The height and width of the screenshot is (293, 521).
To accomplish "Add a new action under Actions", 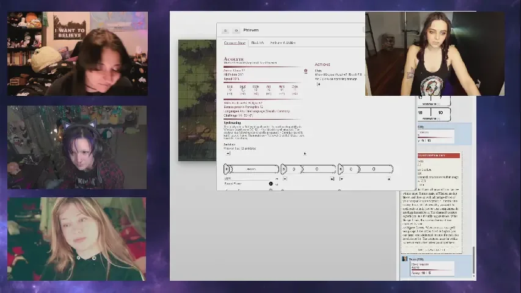I will pos(318,84).
